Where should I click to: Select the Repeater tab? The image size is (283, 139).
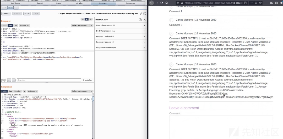click(103, 3)
